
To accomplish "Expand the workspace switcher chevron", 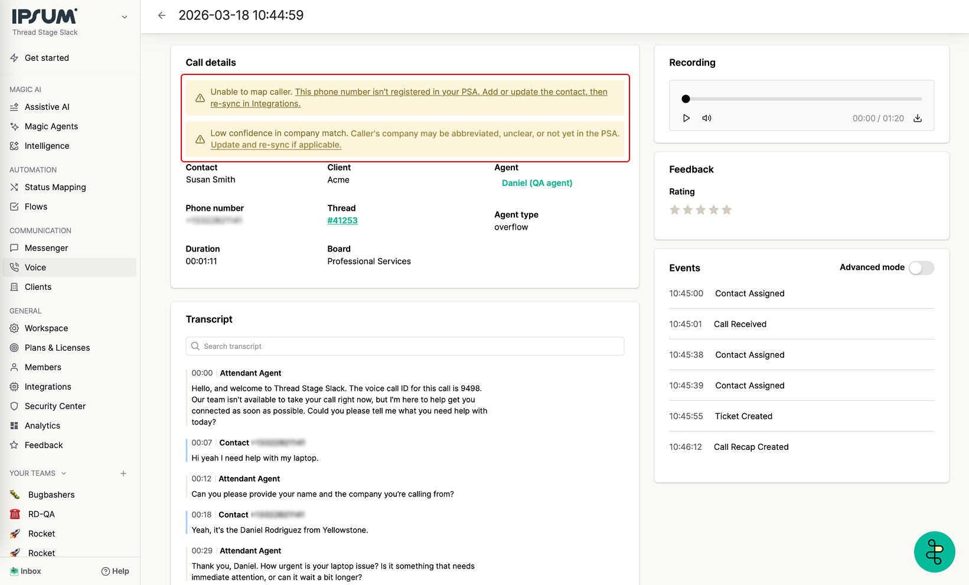I will (125, 17).
